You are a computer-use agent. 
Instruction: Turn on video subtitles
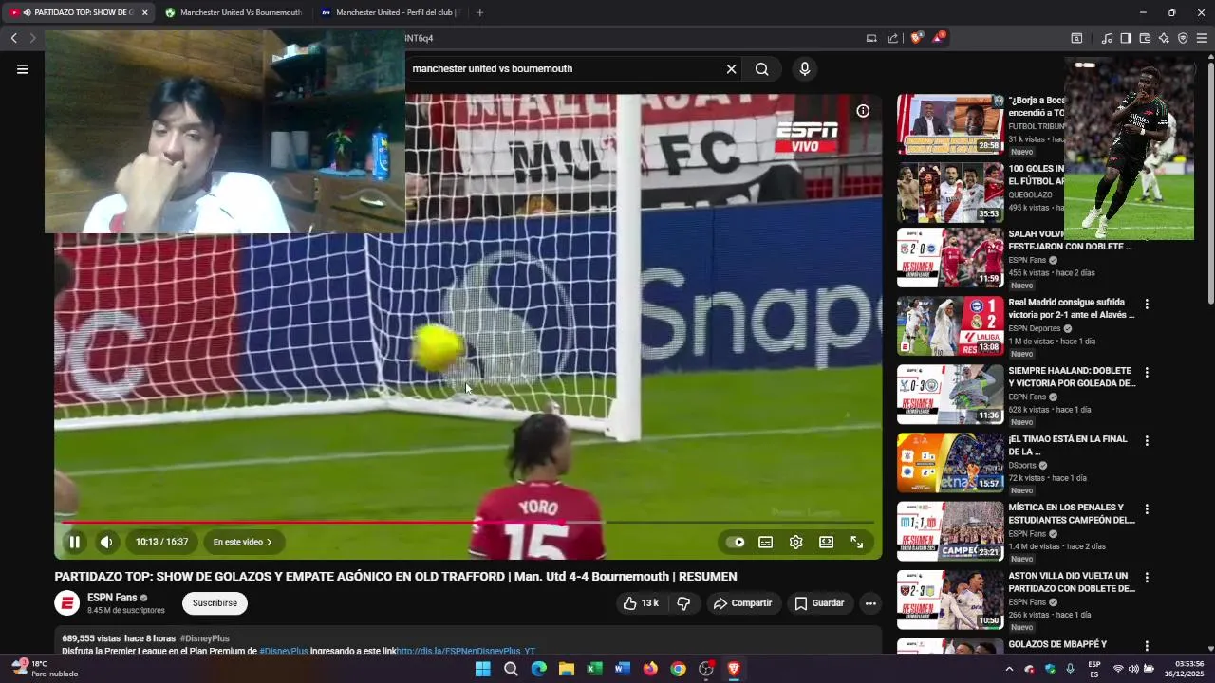pyautogui.click(x=766, y=542)
